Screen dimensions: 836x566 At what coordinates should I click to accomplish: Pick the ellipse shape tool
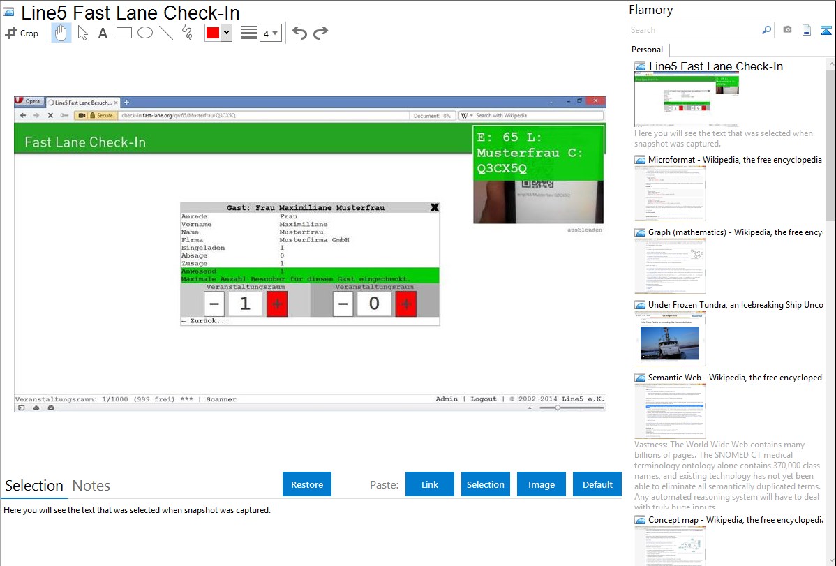pyautogui.click(x=145, y=33)
